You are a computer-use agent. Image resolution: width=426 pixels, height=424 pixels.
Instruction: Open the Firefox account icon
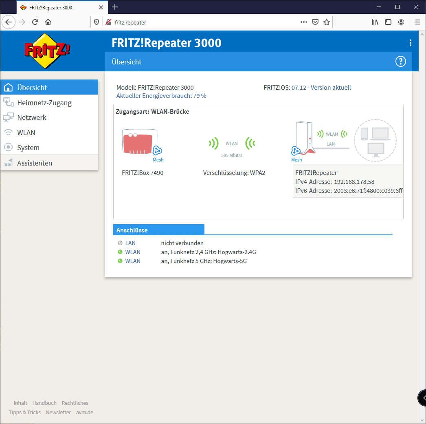pyautogui.click(x=401, y=22)
